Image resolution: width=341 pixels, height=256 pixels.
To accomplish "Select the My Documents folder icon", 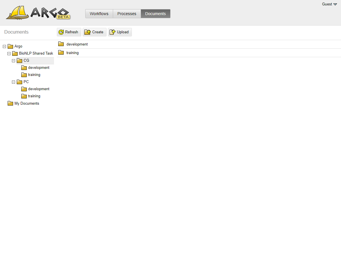I will tap(11, 103).
